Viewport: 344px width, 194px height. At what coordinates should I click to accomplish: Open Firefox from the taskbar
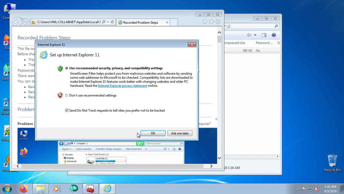24,189
